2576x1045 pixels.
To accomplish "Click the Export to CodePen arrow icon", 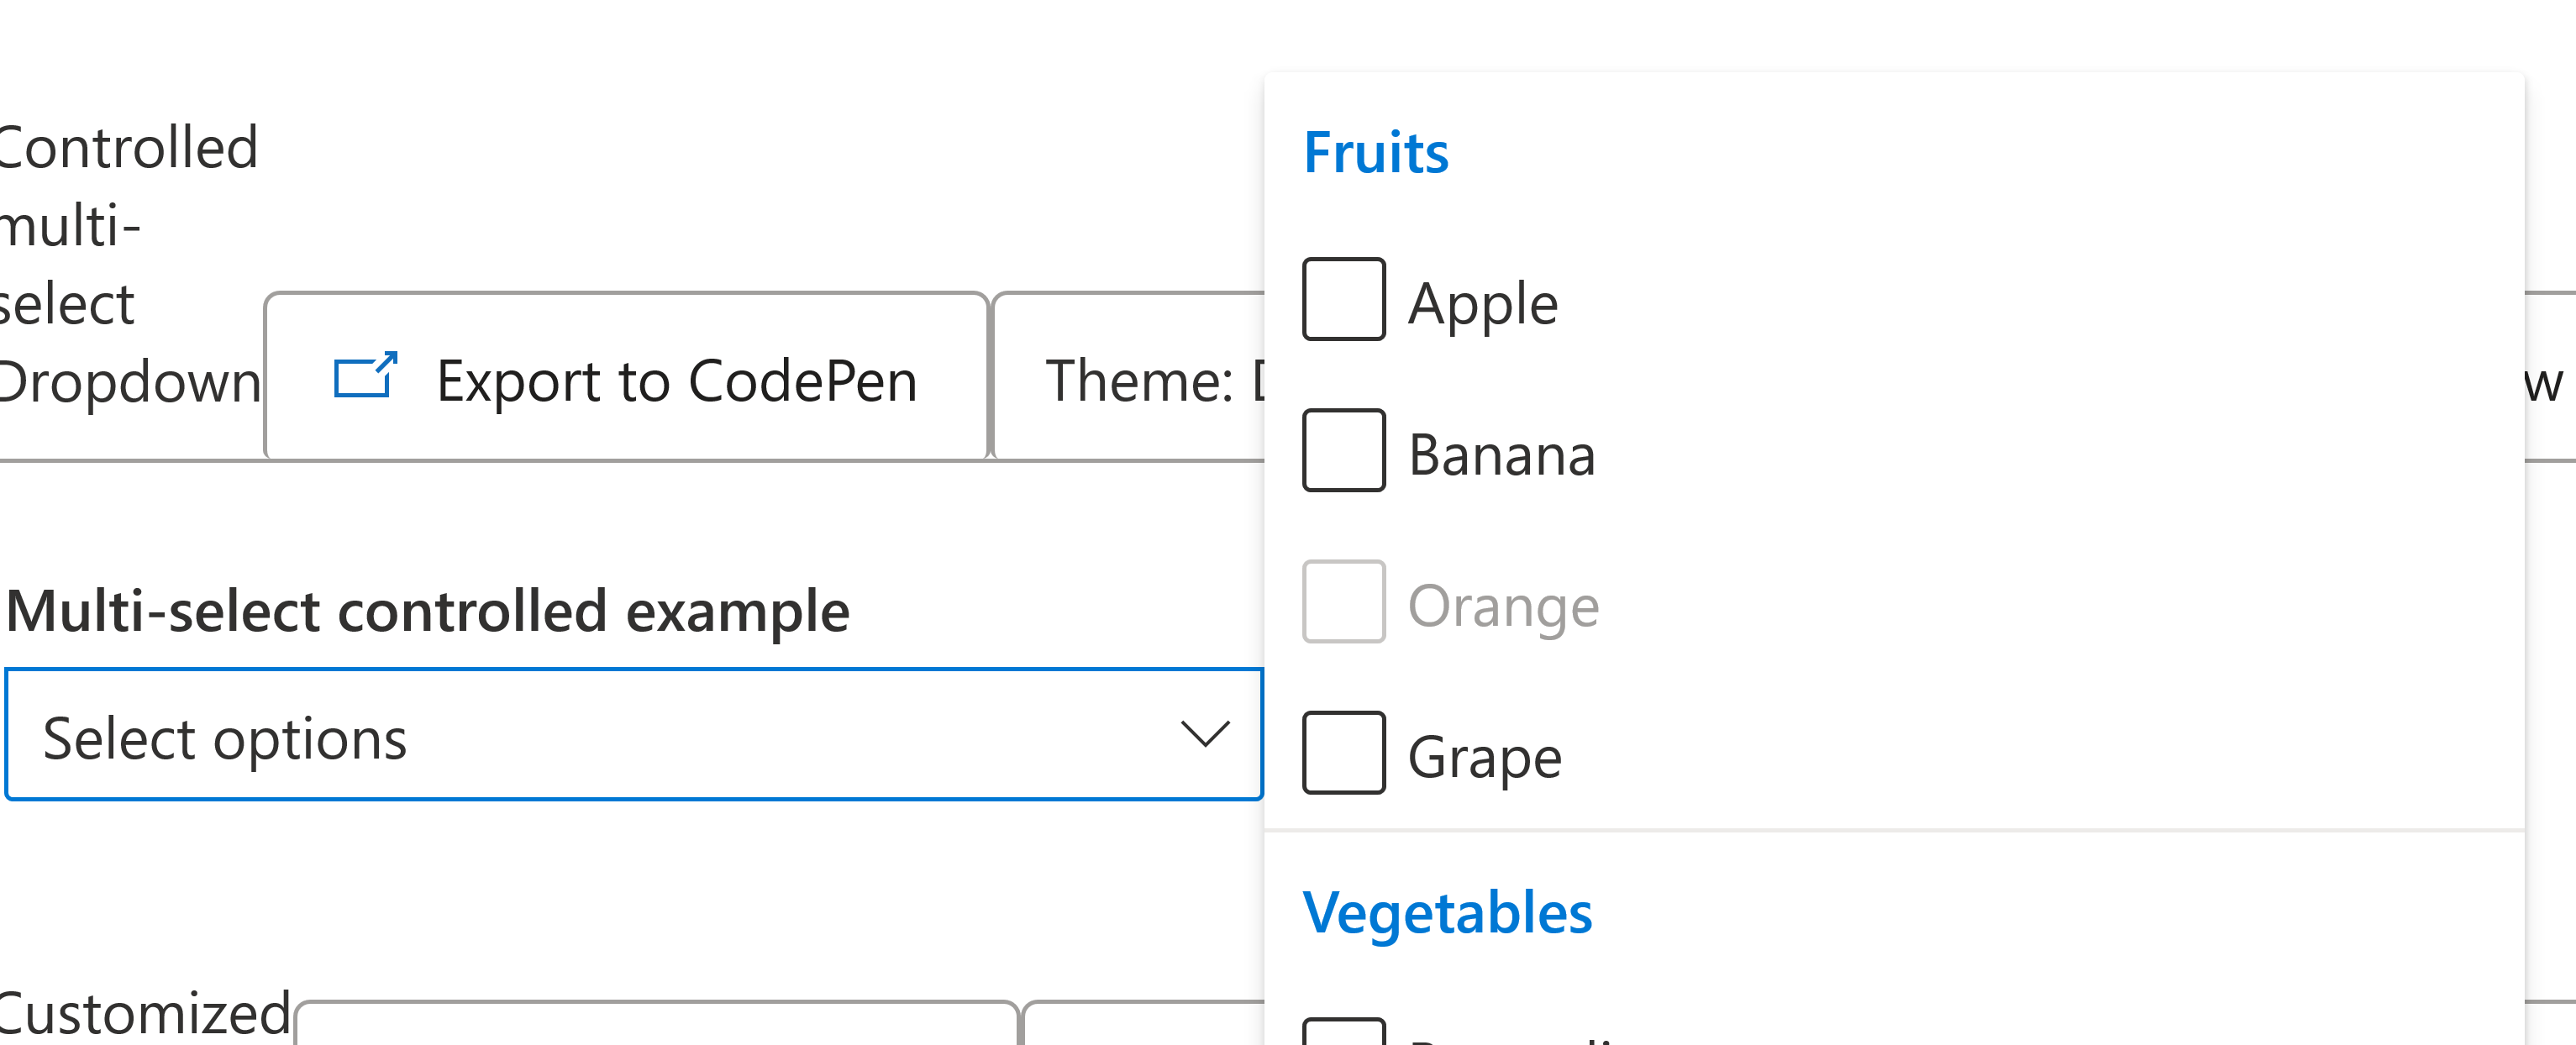I will click(x=365, y=377).
